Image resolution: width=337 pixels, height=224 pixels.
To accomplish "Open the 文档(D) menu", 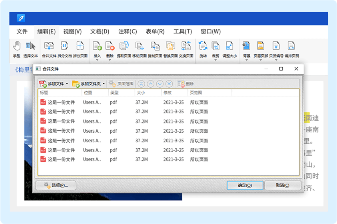I will point(100,31).
